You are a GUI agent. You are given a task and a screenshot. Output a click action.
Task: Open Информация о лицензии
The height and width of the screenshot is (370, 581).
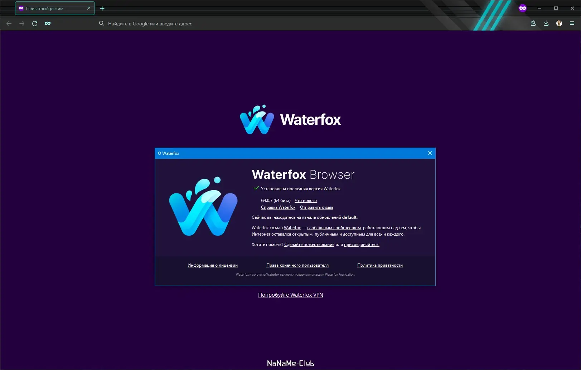(213, 265)
